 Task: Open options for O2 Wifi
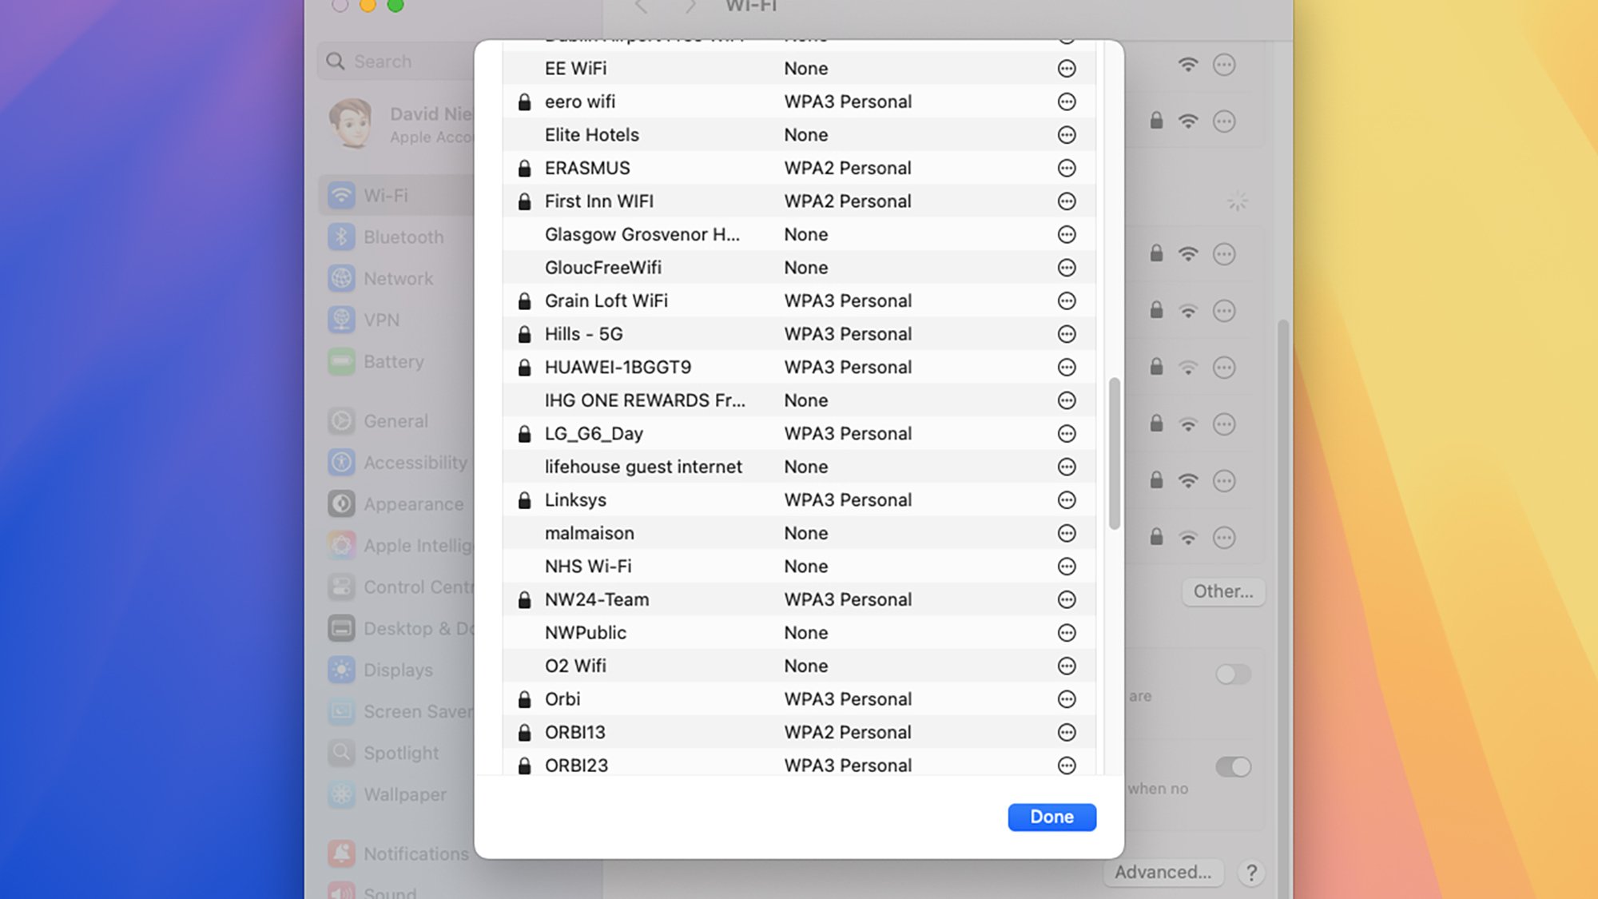tap(1066, 666)
